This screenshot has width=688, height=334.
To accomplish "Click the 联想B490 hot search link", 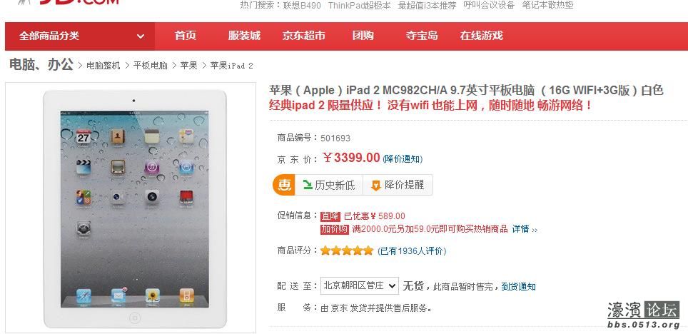I will point(302,5).
